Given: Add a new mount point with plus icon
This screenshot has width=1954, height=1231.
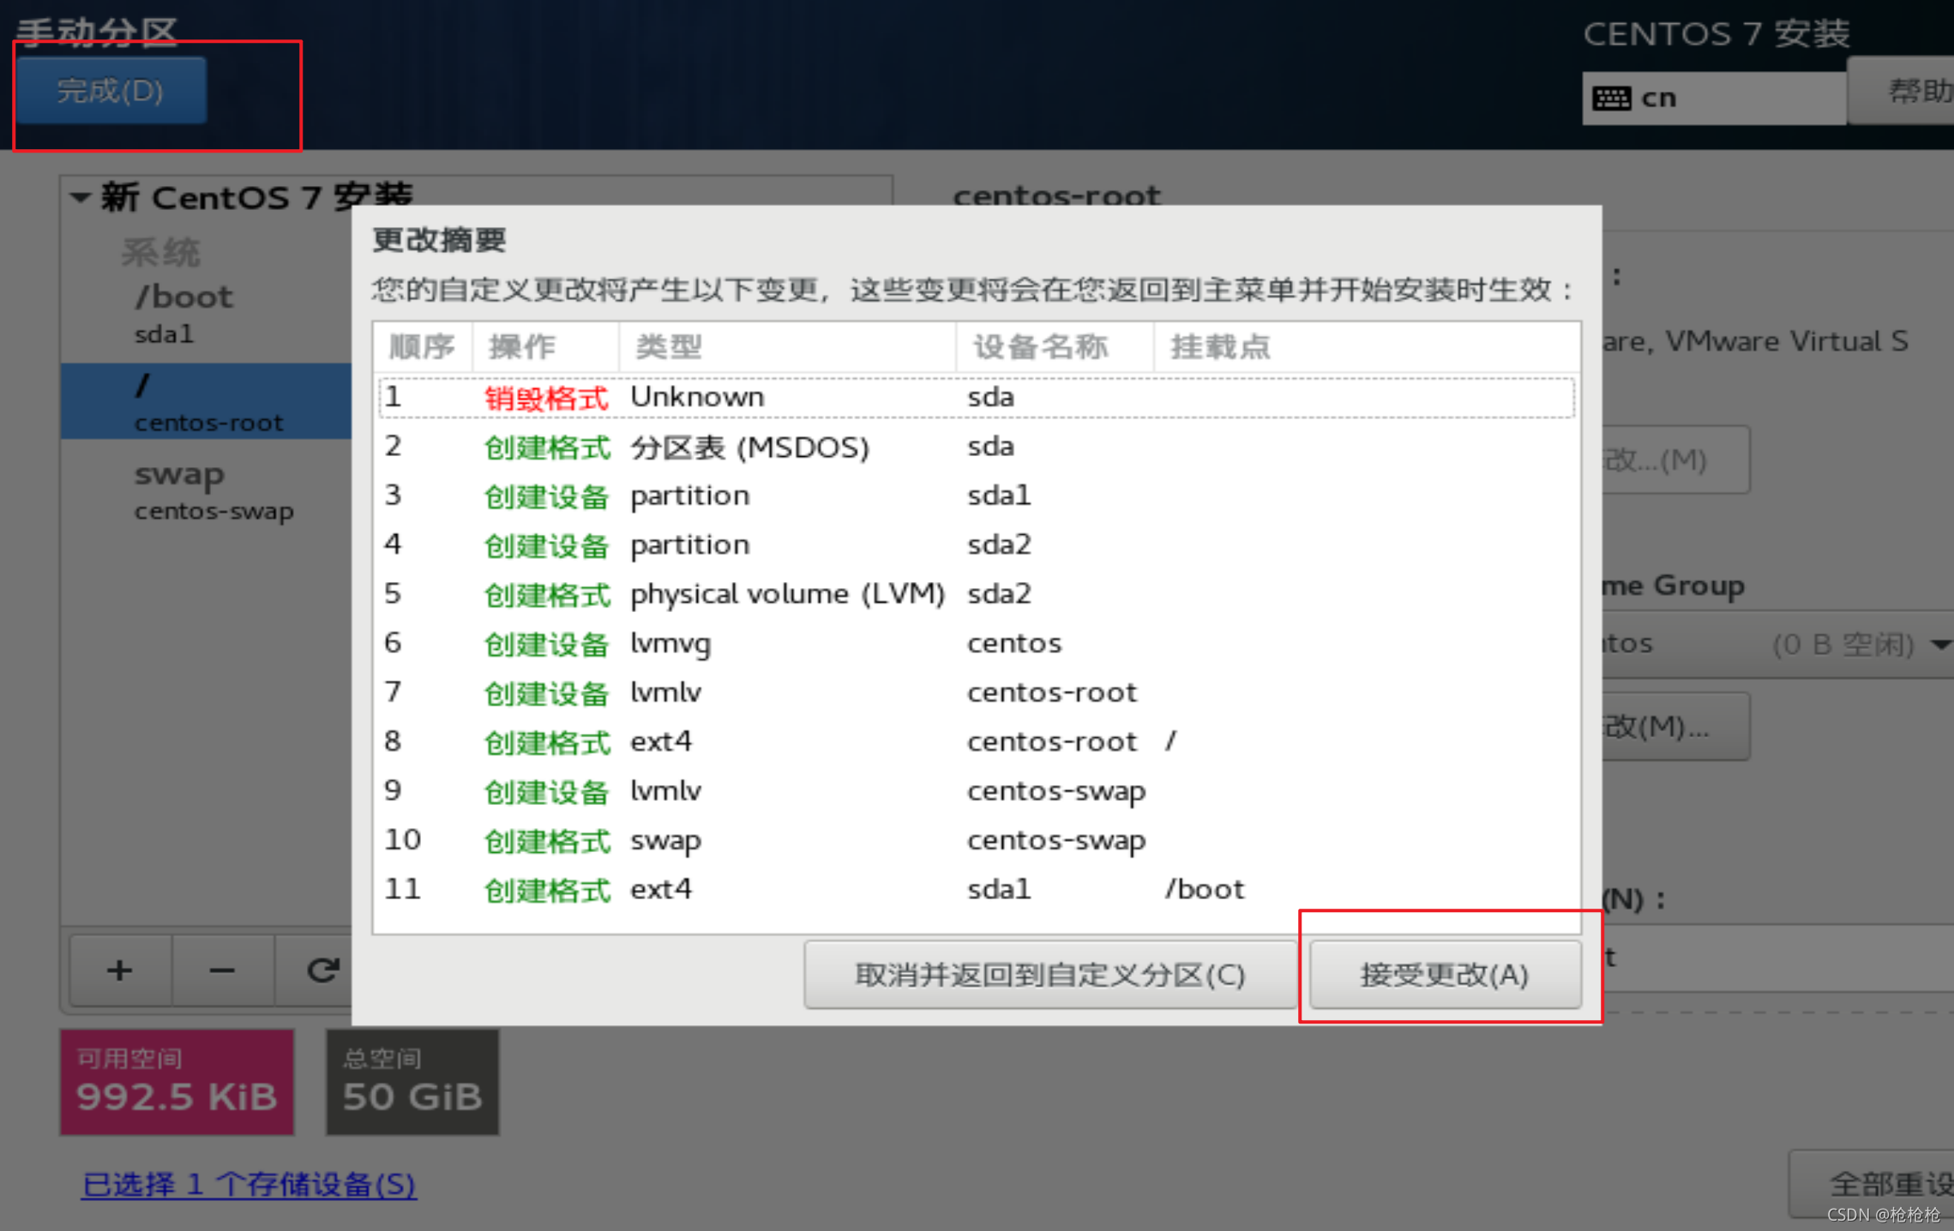Looking at the screenshot, I should (120, 970).
